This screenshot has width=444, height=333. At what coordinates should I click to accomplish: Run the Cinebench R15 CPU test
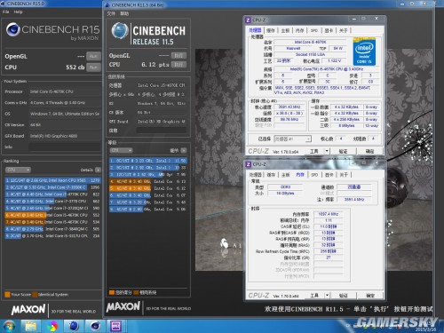pos(93,67)
